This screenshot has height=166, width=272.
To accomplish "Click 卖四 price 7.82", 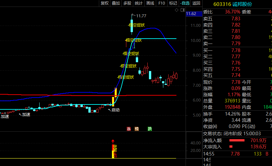I will pyautogui.click(x=236, y=25).
